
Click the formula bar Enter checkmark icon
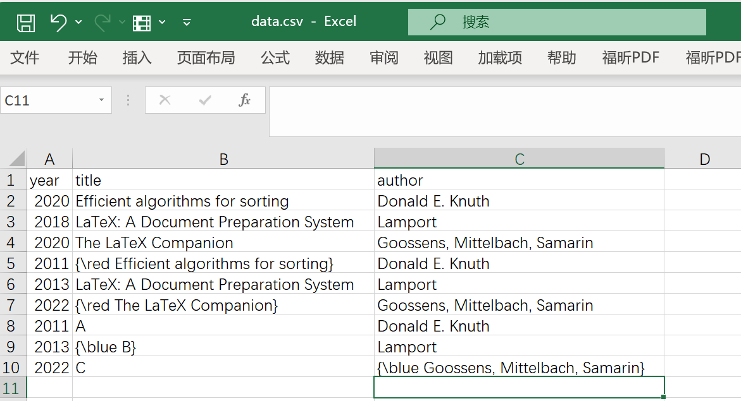click(205, 100)
